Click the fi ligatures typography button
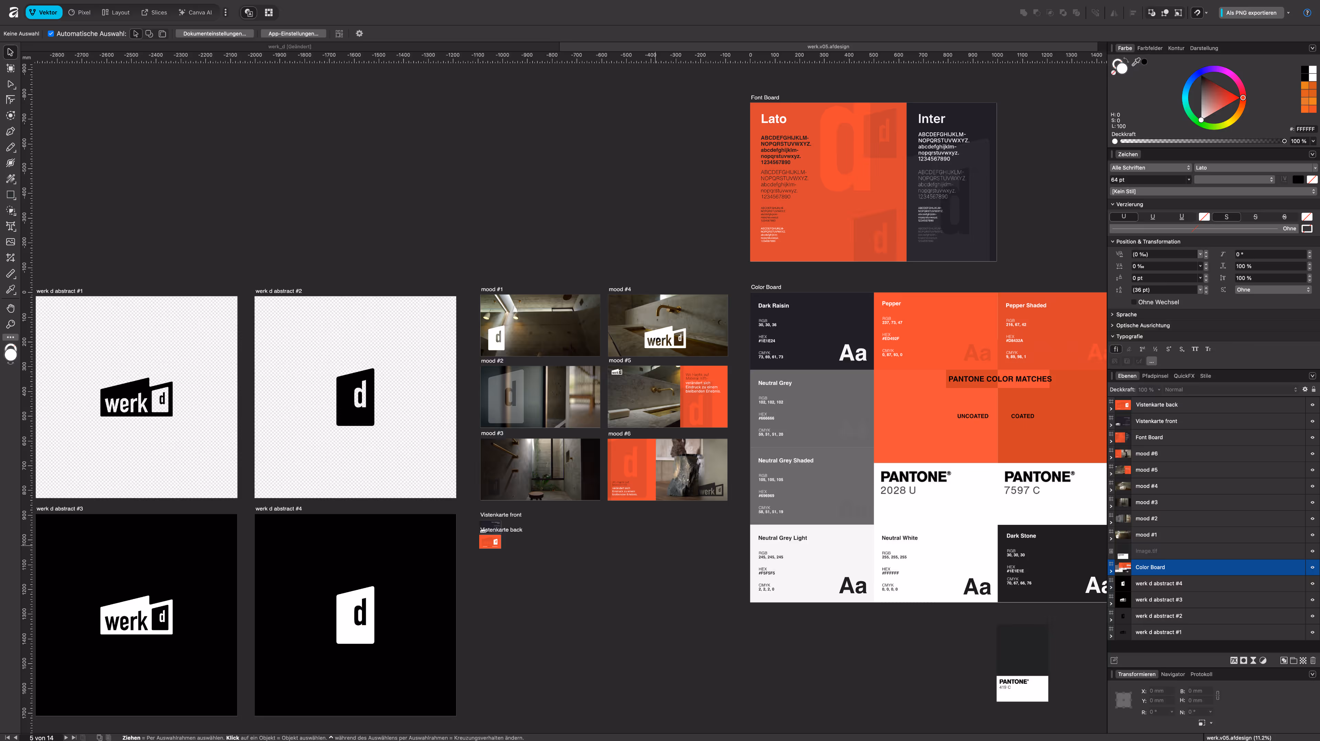 click(x=1115, y=349)
